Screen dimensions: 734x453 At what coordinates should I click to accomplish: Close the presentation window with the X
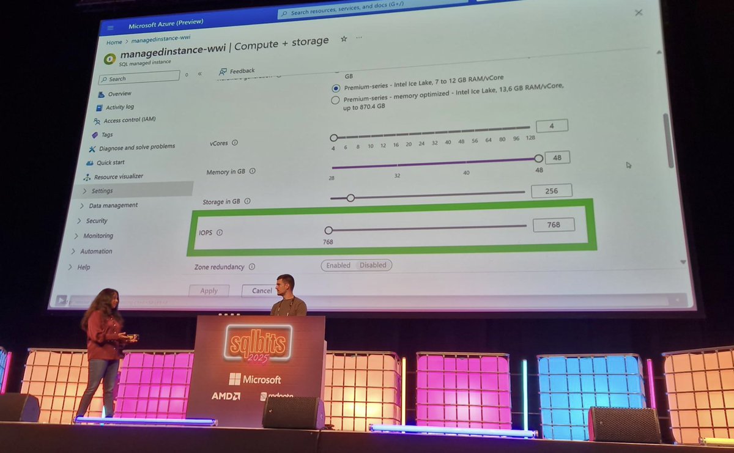(639, 13)
